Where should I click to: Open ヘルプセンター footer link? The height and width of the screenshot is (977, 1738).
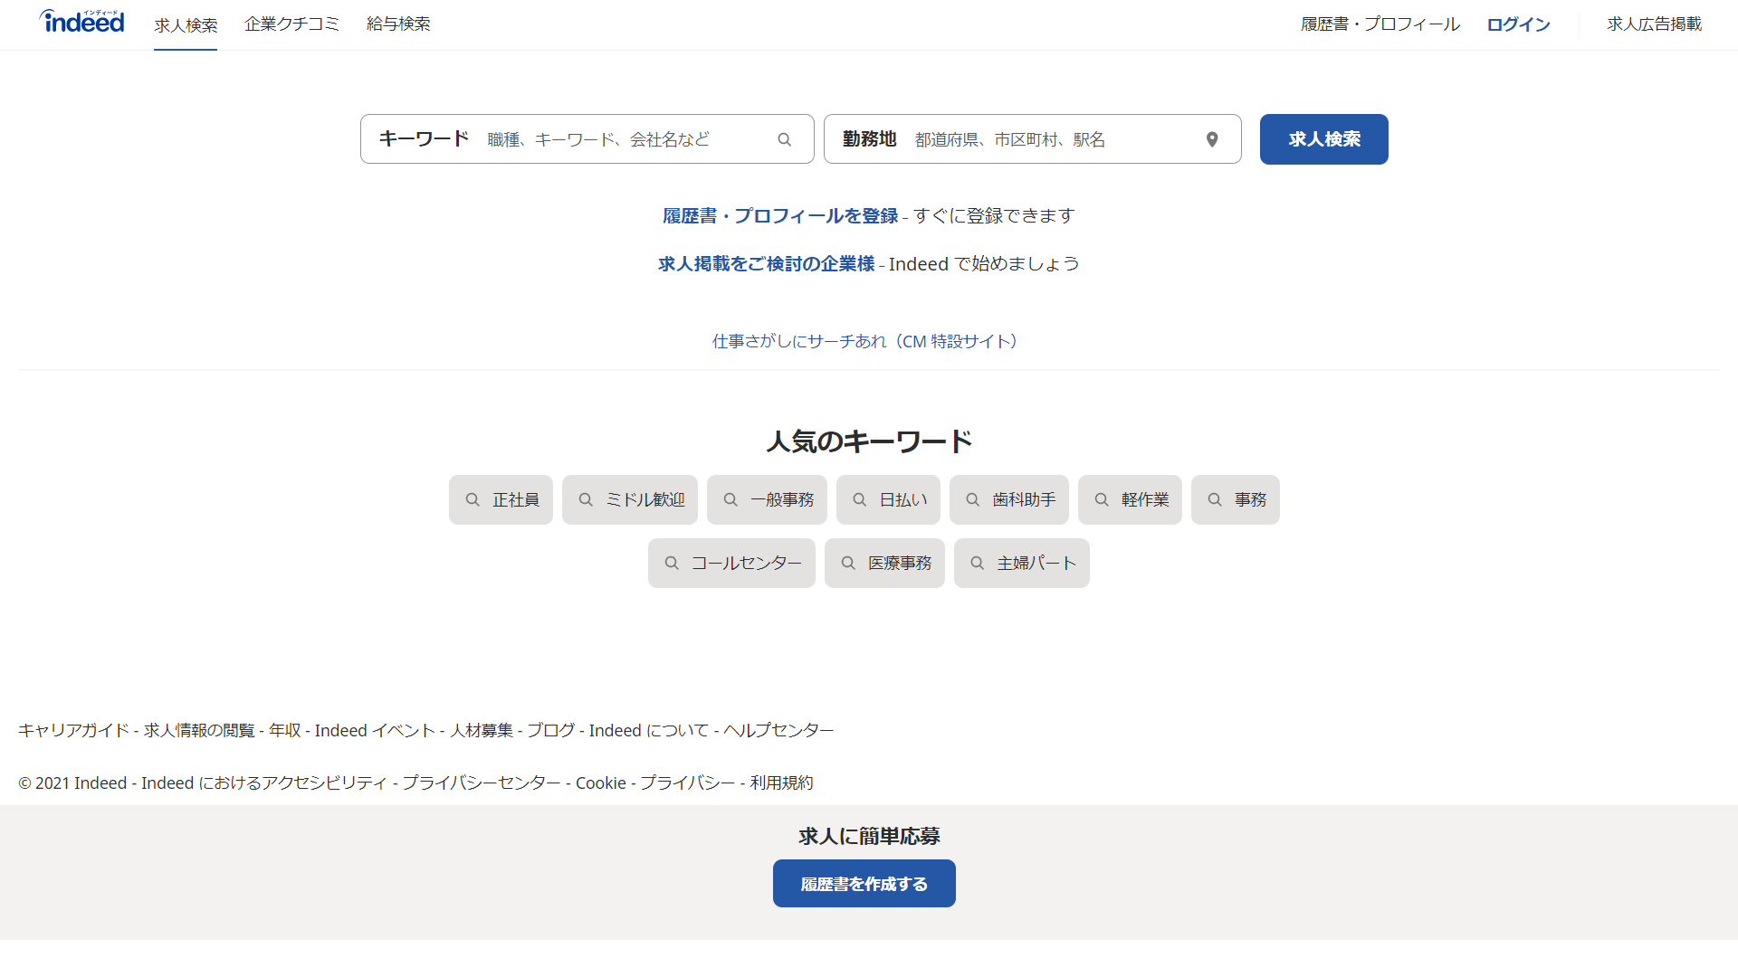tap(778, 730)
